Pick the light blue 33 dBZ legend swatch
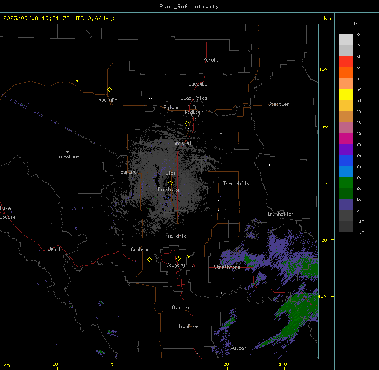Viewport: 379px width, 370px height. coord(346,172)
